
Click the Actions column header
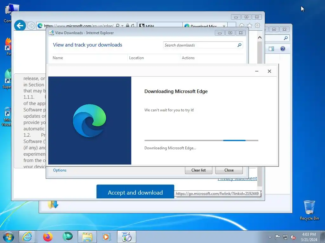pos(188,58)
